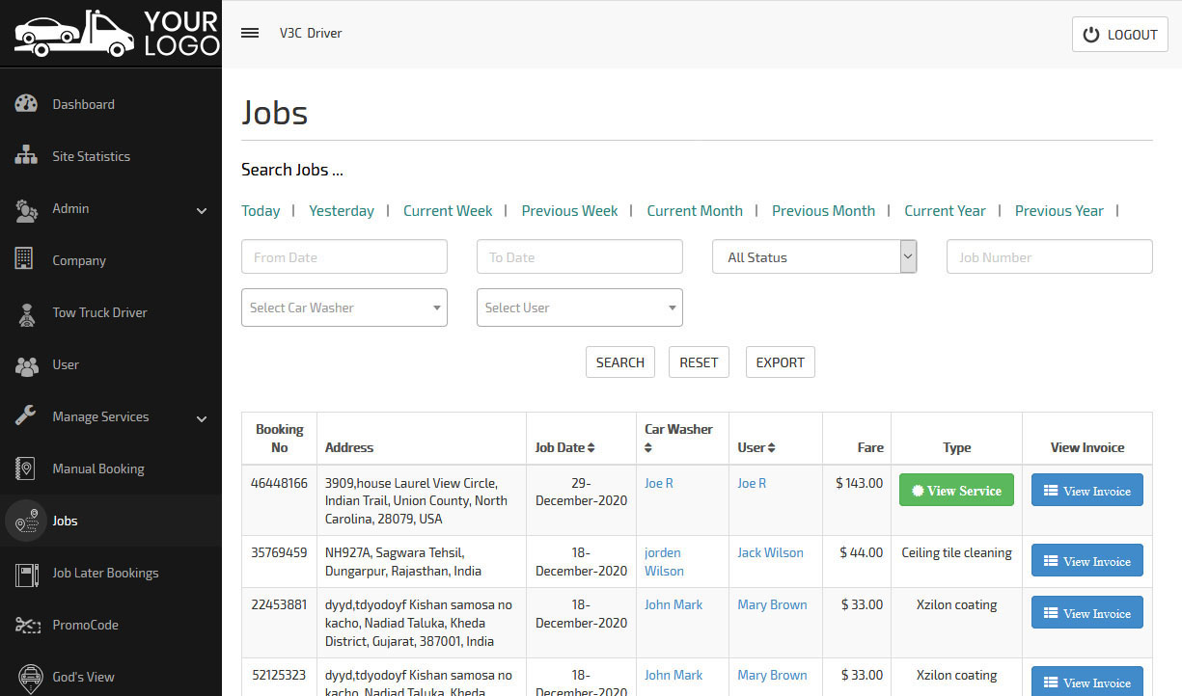
Task: Expand the Manage Services submenu chevron
Action: coord(202,417)
